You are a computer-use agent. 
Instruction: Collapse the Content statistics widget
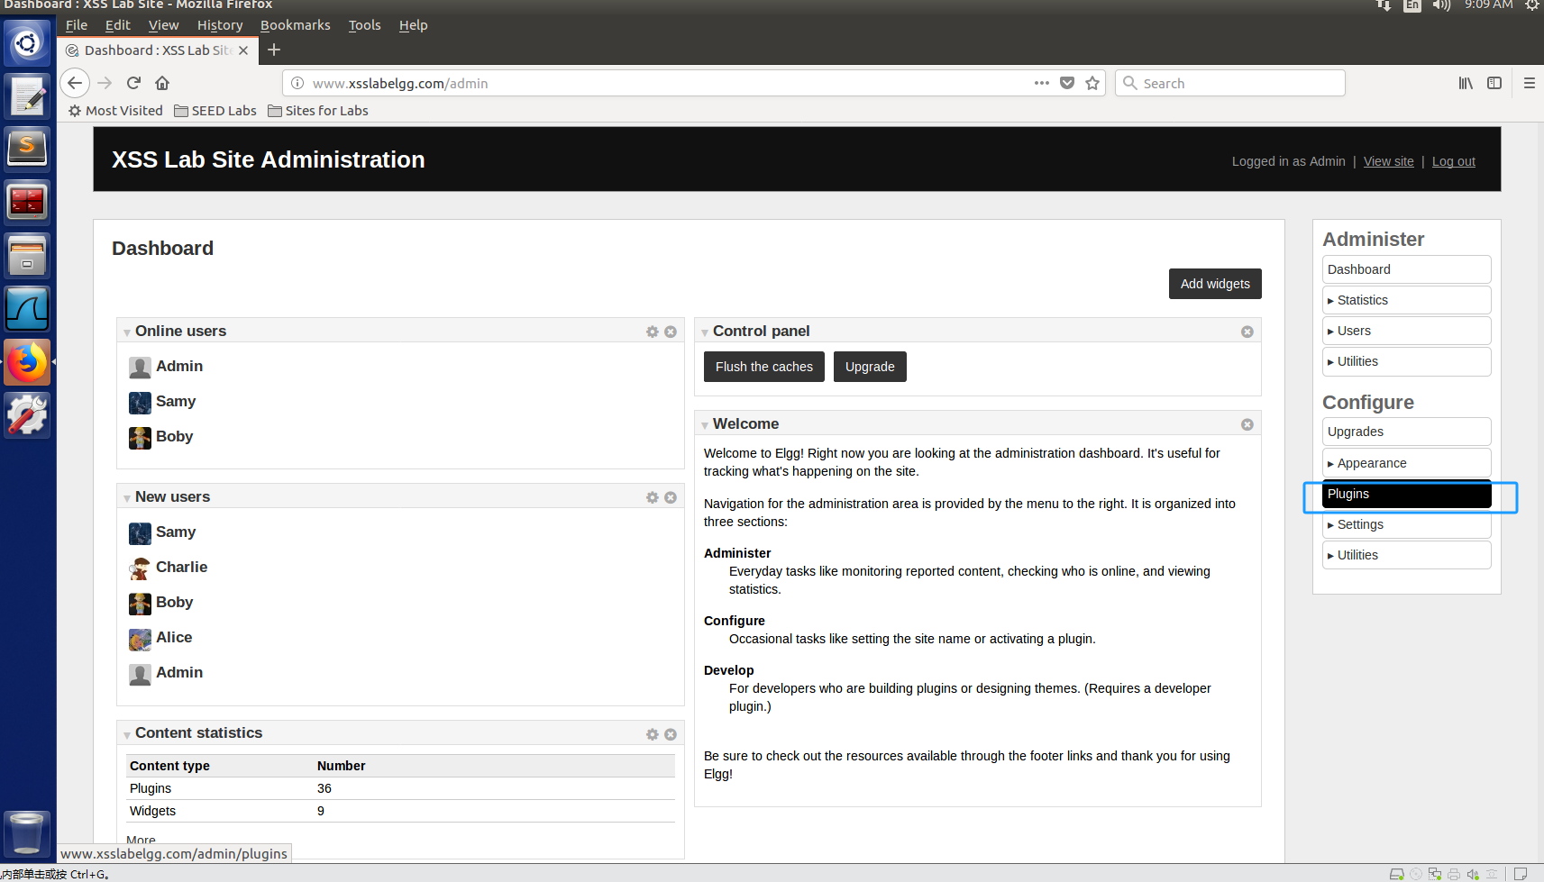coord(127,735)
